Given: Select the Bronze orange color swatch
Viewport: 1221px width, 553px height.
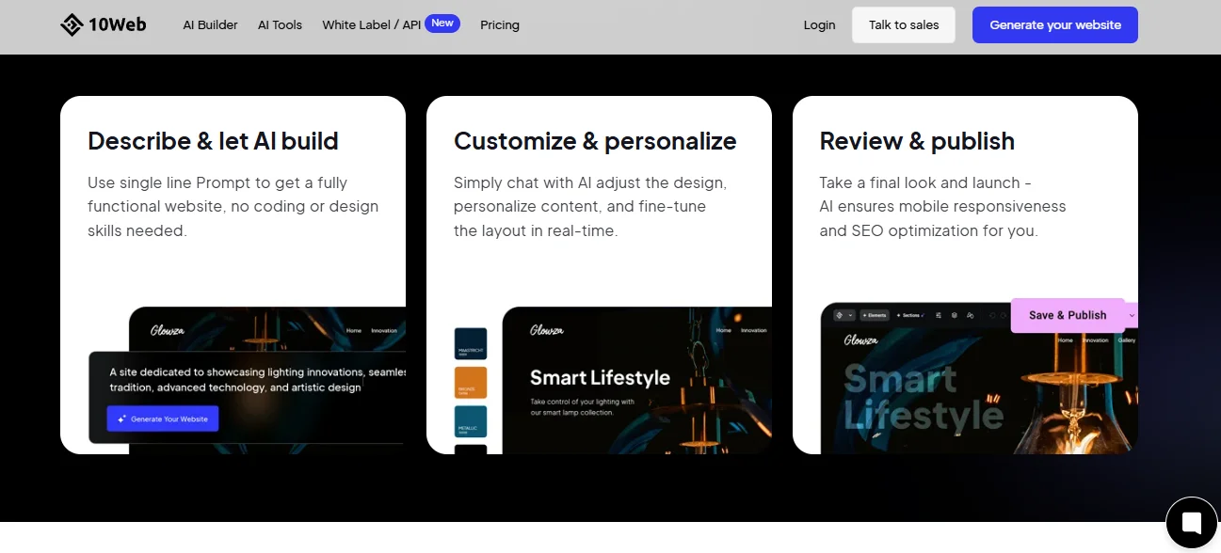Looking at the screenshot, I should click(x=470, y=383).
